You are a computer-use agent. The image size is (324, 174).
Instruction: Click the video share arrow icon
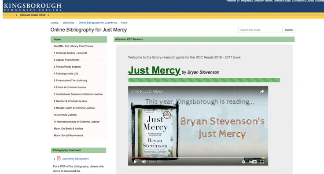point(262,91)
